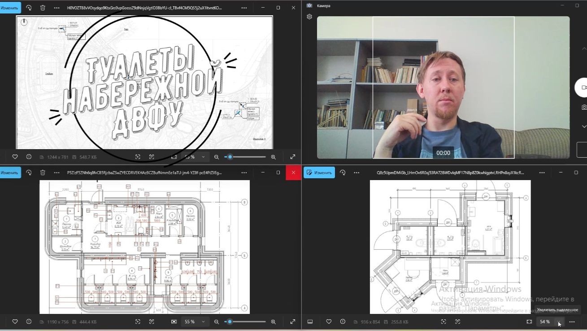Click the zoom-to-fit icon in the Q8z5Upm window
Viewport: 587px width, 331px height.
click(529, 322)
